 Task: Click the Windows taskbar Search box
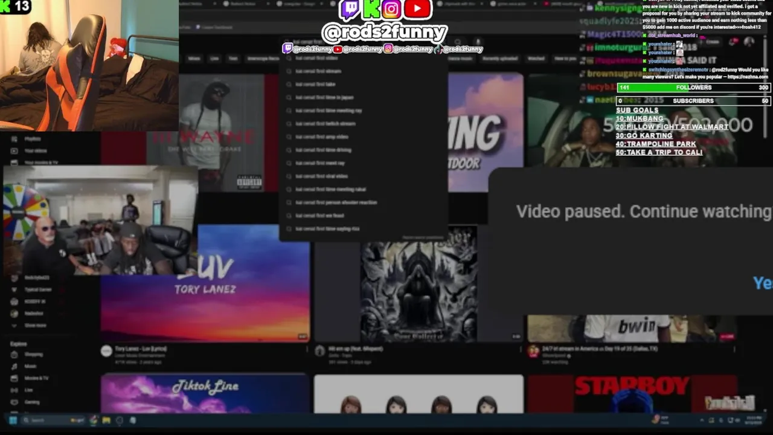(x=53, y=420)
